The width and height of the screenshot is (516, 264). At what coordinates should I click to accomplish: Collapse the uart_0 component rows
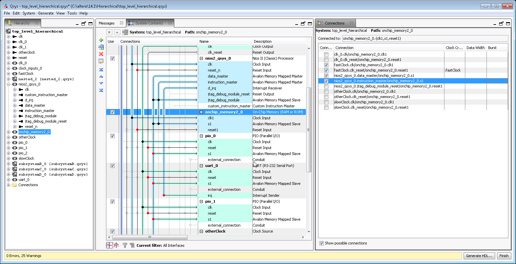coord(201,166)
